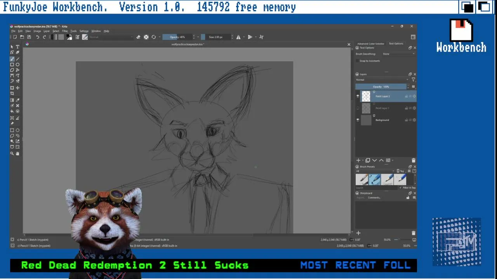This screenshot has height=279, width=497.
Task: Select the Move tool
Action: tap(17, 88)
